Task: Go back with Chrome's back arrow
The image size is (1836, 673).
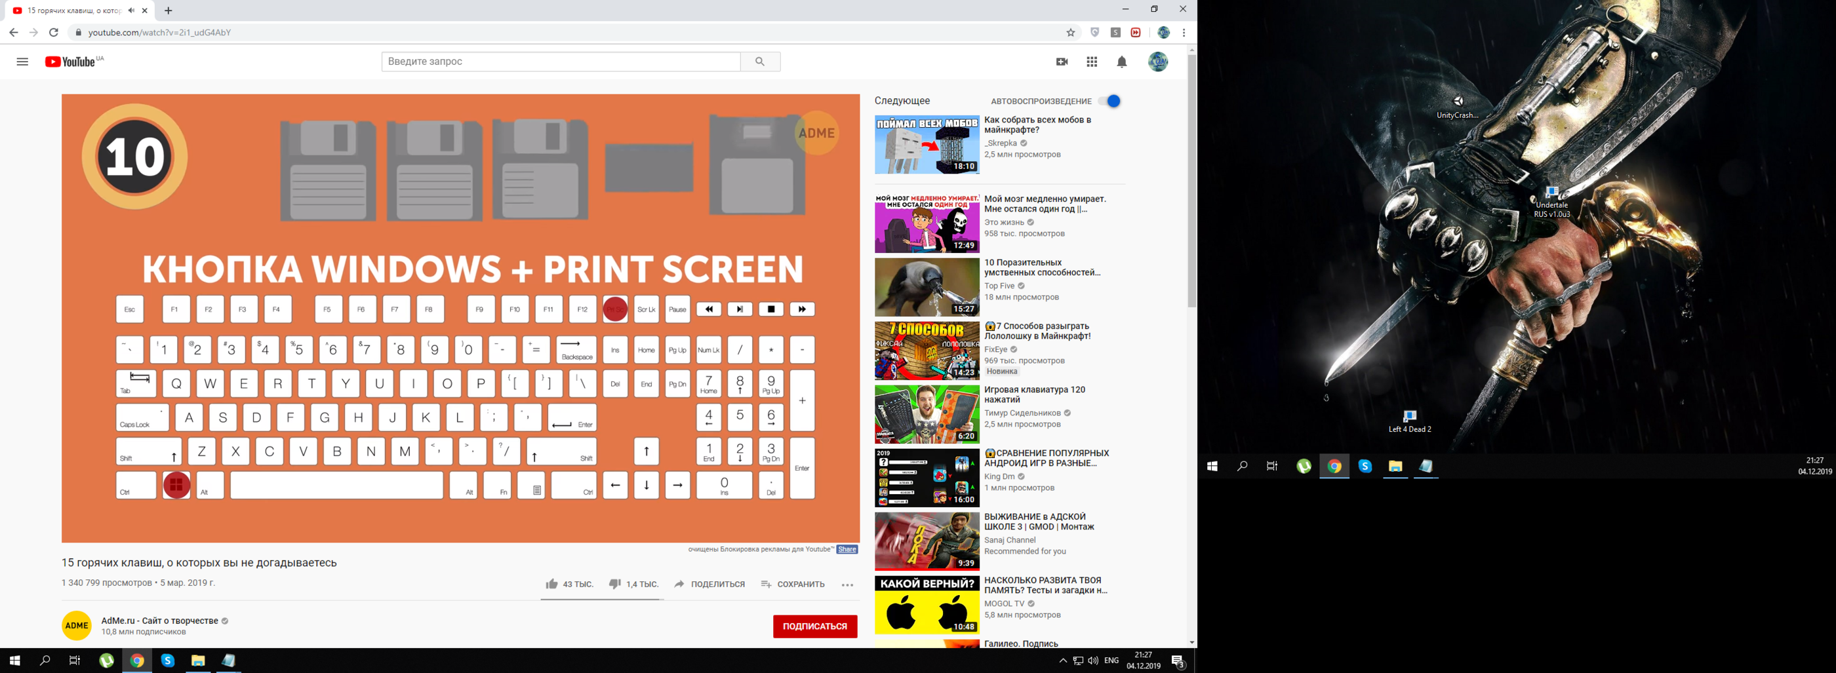Action: (14, 33)
